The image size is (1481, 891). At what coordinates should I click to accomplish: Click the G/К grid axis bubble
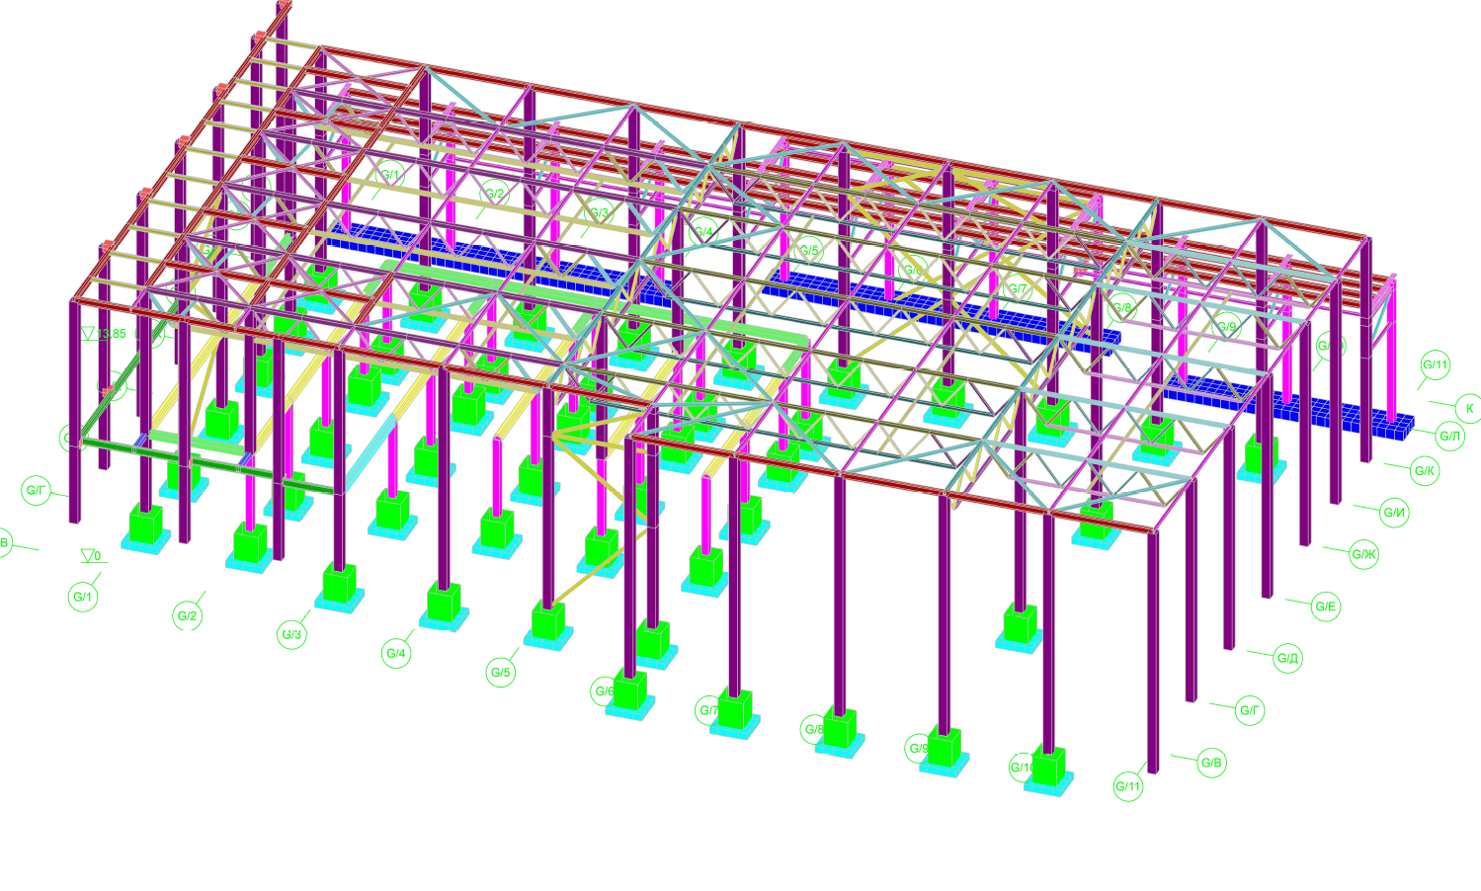coord(1425,471)
